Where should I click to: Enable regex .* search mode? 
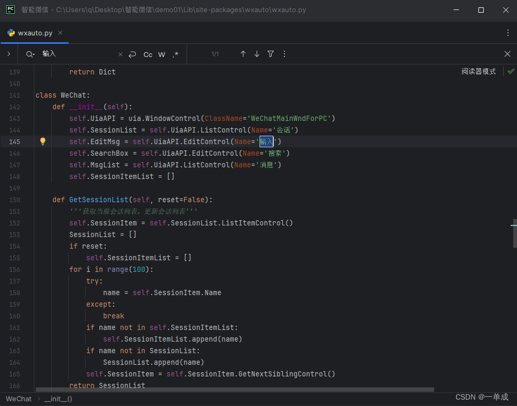point(176,54)
